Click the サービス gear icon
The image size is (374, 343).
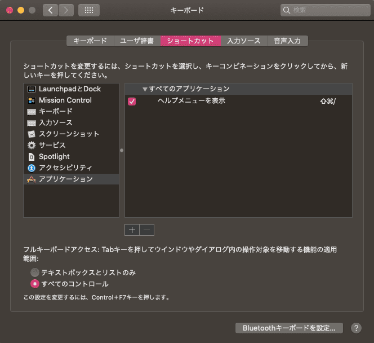point(32,145)
